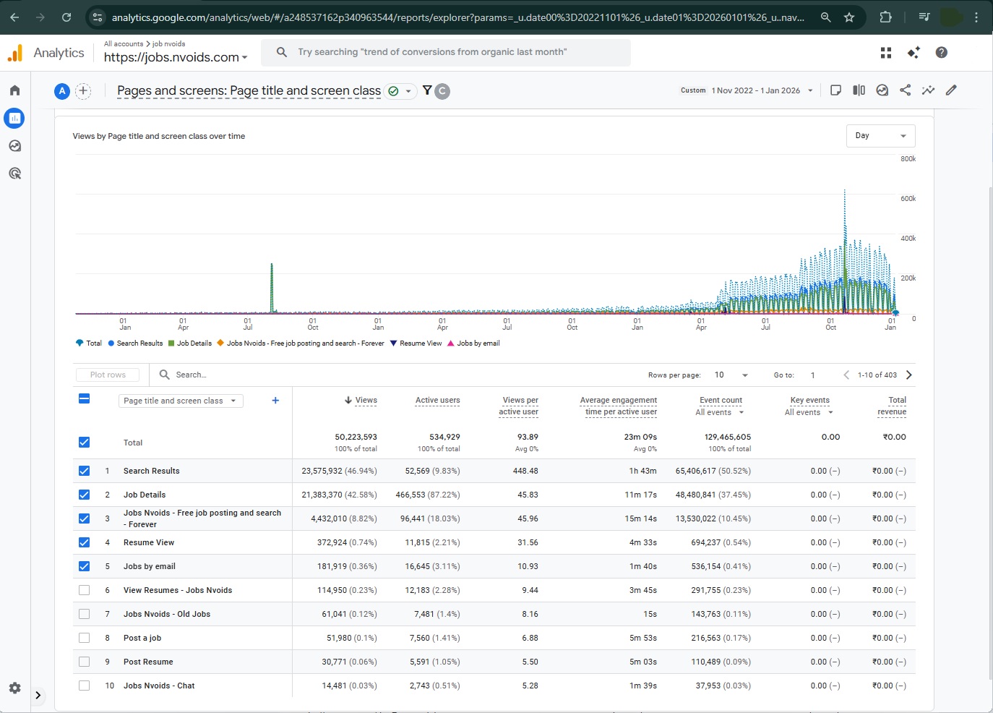Open the Google apps grid icon
This screenshot has width=993, height=713.
click(x=886, y=53)
